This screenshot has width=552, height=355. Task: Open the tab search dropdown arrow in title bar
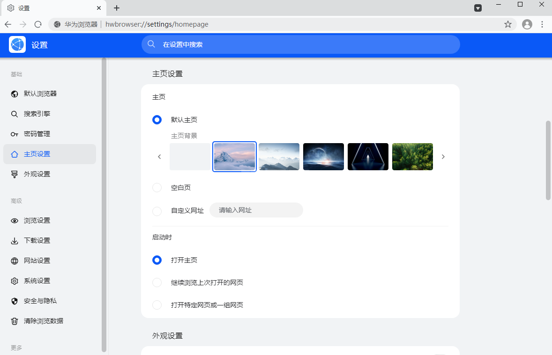477,8
